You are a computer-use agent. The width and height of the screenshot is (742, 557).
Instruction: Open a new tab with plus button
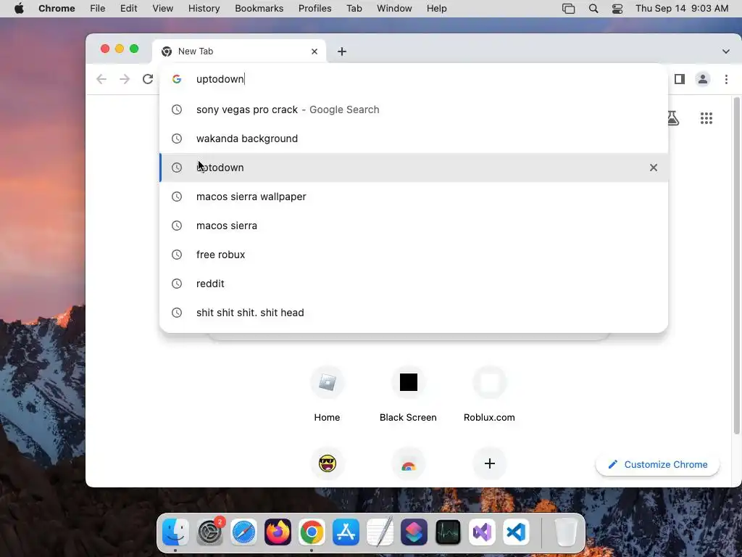(342, 51)
